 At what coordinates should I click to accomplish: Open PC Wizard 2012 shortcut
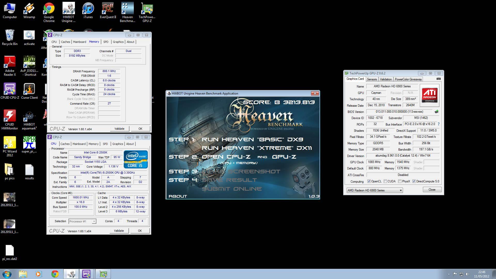tap(10, 147)
